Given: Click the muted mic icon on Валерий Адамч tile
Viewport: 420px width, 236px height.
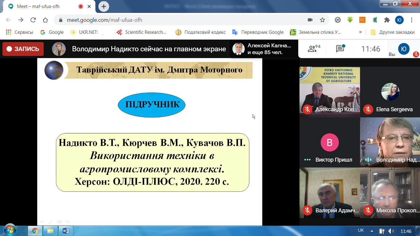Looking at the screenshot, I should tap(307, 210).
